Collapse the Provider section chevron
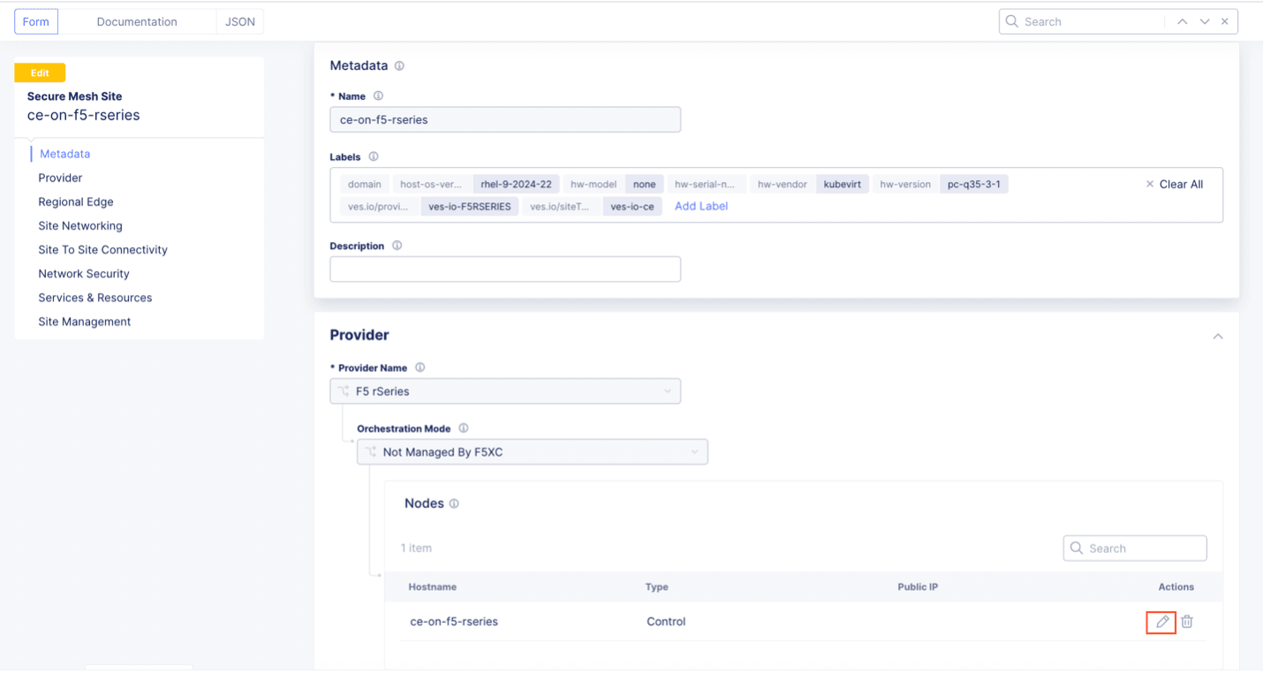The image size is (1263, 674). pyautogui.click(x=1218, y=337)
